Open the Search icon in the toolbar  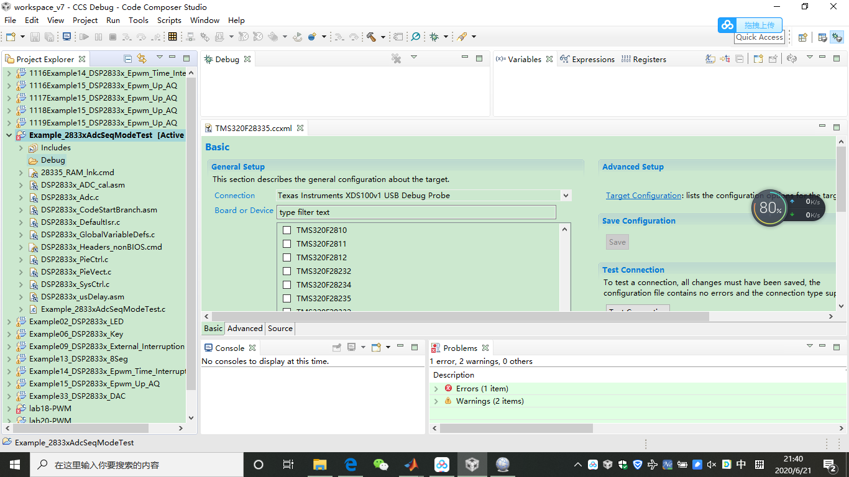point(415,37)
